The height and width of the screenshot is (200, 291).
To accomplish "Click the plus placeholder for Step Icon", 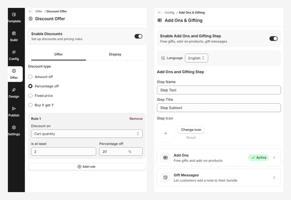I will pos(166,133).
